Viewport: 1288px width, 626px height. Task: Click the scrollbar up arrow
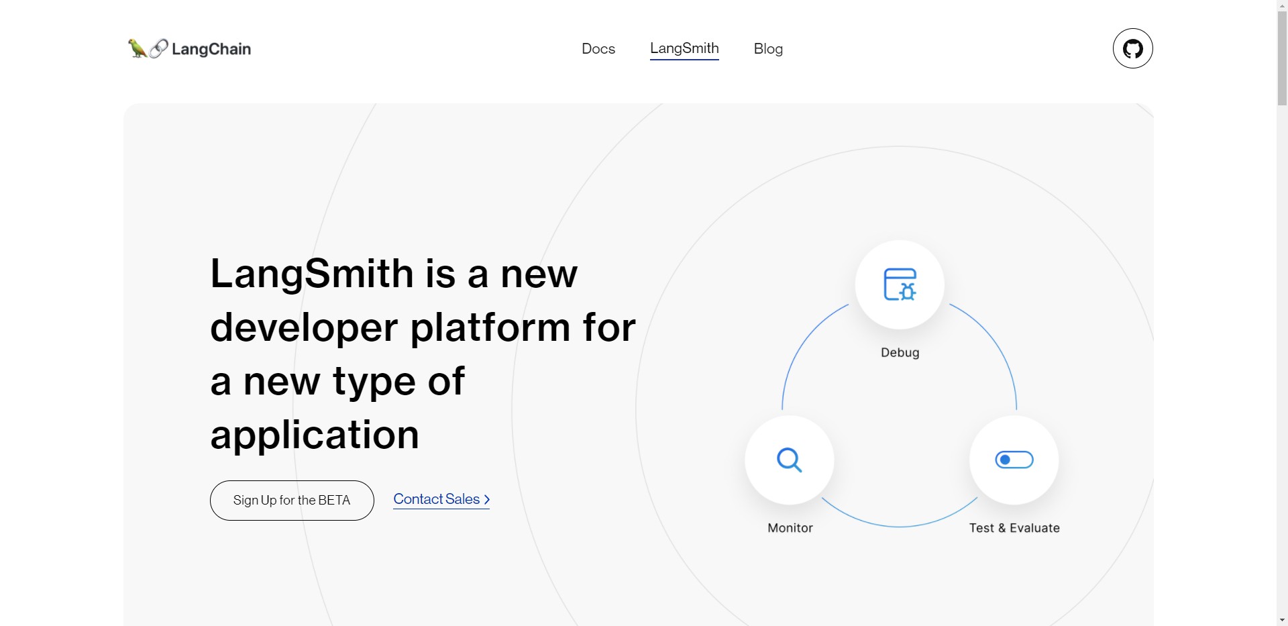click(x=1282, y=5)
